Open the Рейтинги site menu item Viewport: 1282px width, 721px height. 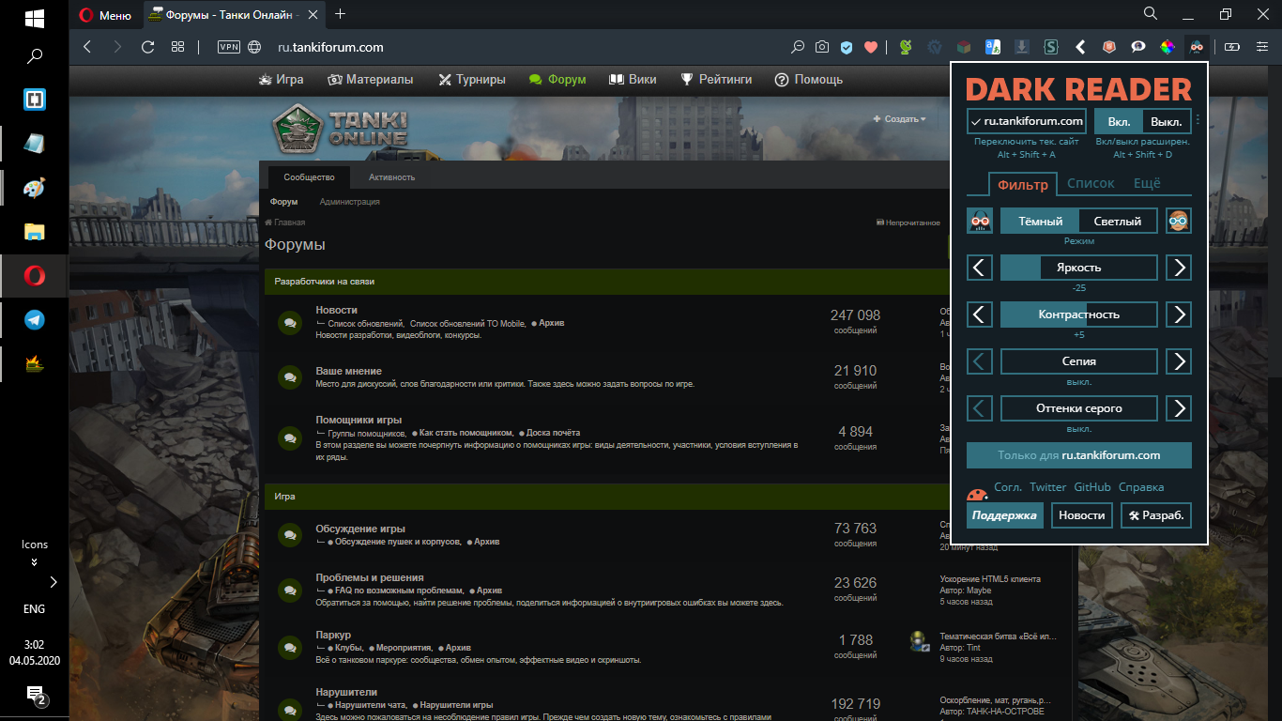click(716, 80)
